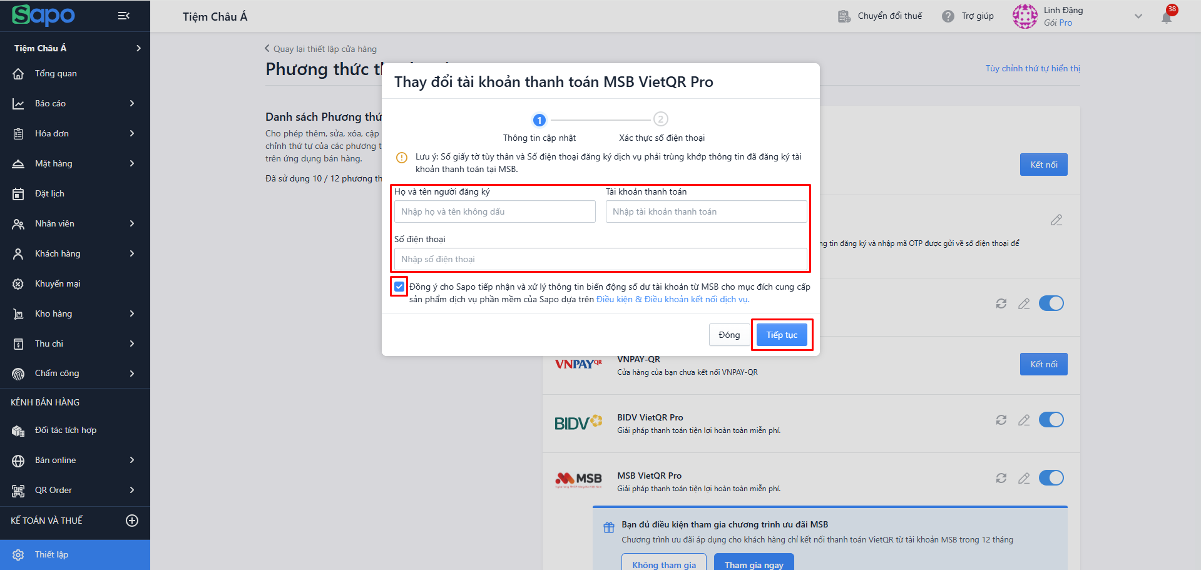Click the MSB VietQR Pro refresh icon

pyautogui.click(x=1001, y=478)
